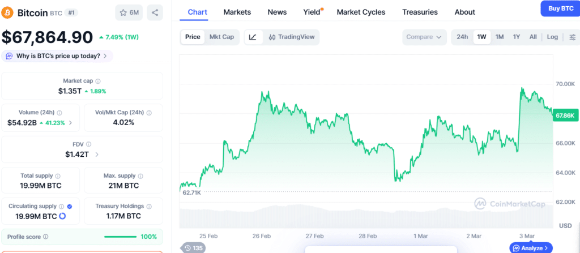Viewport: 580px width, 253px height.
Task: Select the 1M time range
Action: (x=500, y=37)
